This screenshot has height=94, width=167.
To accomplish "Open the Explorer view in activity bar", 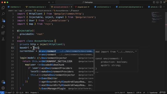I will (3, 8).
